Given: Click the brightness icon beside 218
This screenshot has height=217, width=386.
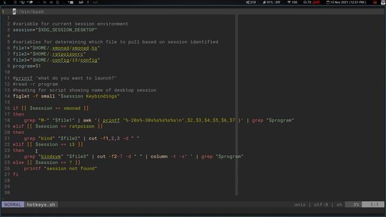Looking at the screenshot, I should [x=248, y=2].
